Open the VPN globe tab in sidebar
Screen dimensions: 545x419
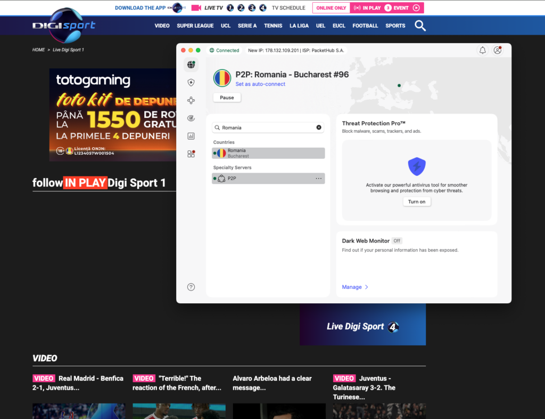pyautogui.click(x=191, y=65)
